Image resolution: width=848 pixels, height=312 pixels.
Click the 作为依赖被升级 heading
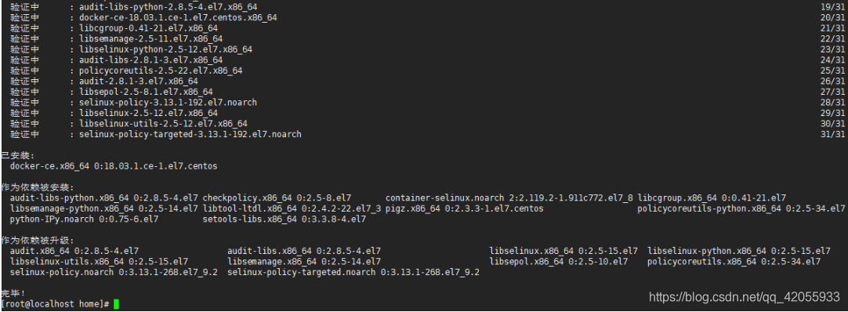(38, 241)
